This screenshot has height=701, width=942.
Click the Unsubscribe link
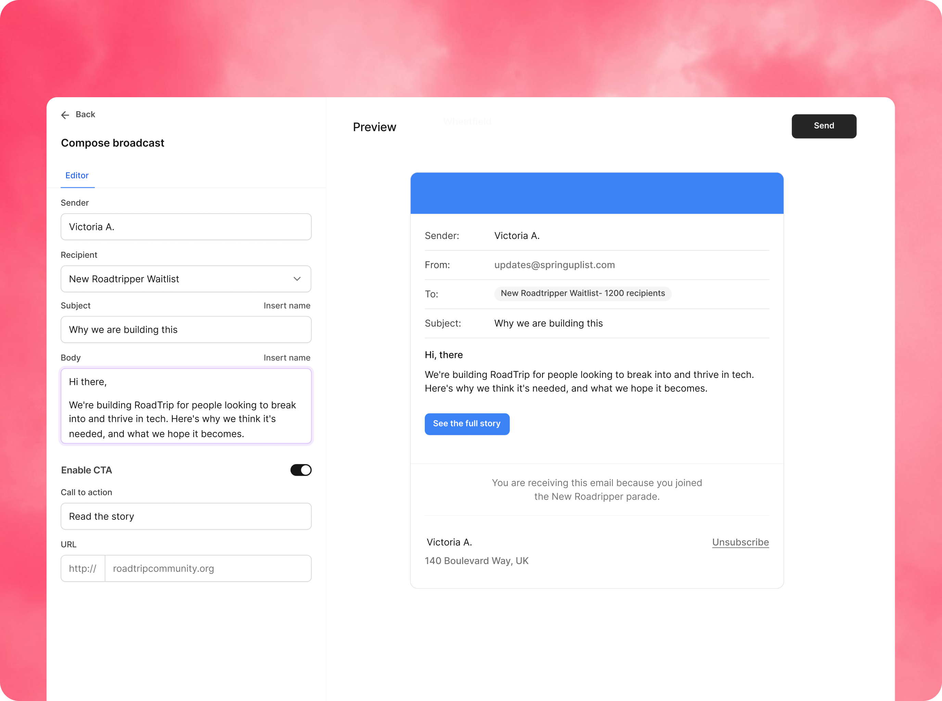(x=740, y=542)
